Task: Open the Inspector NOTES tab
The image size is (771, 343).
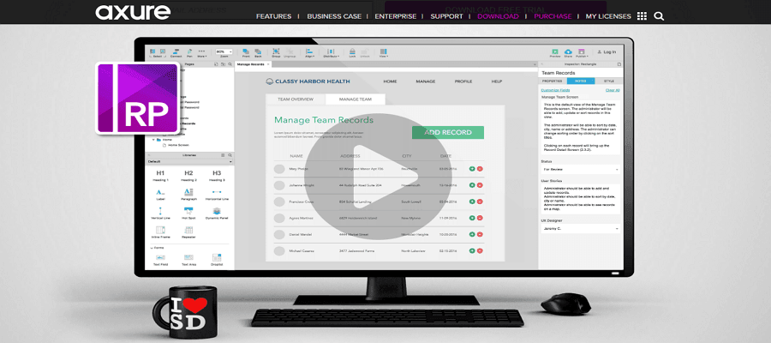Action: 581,81
